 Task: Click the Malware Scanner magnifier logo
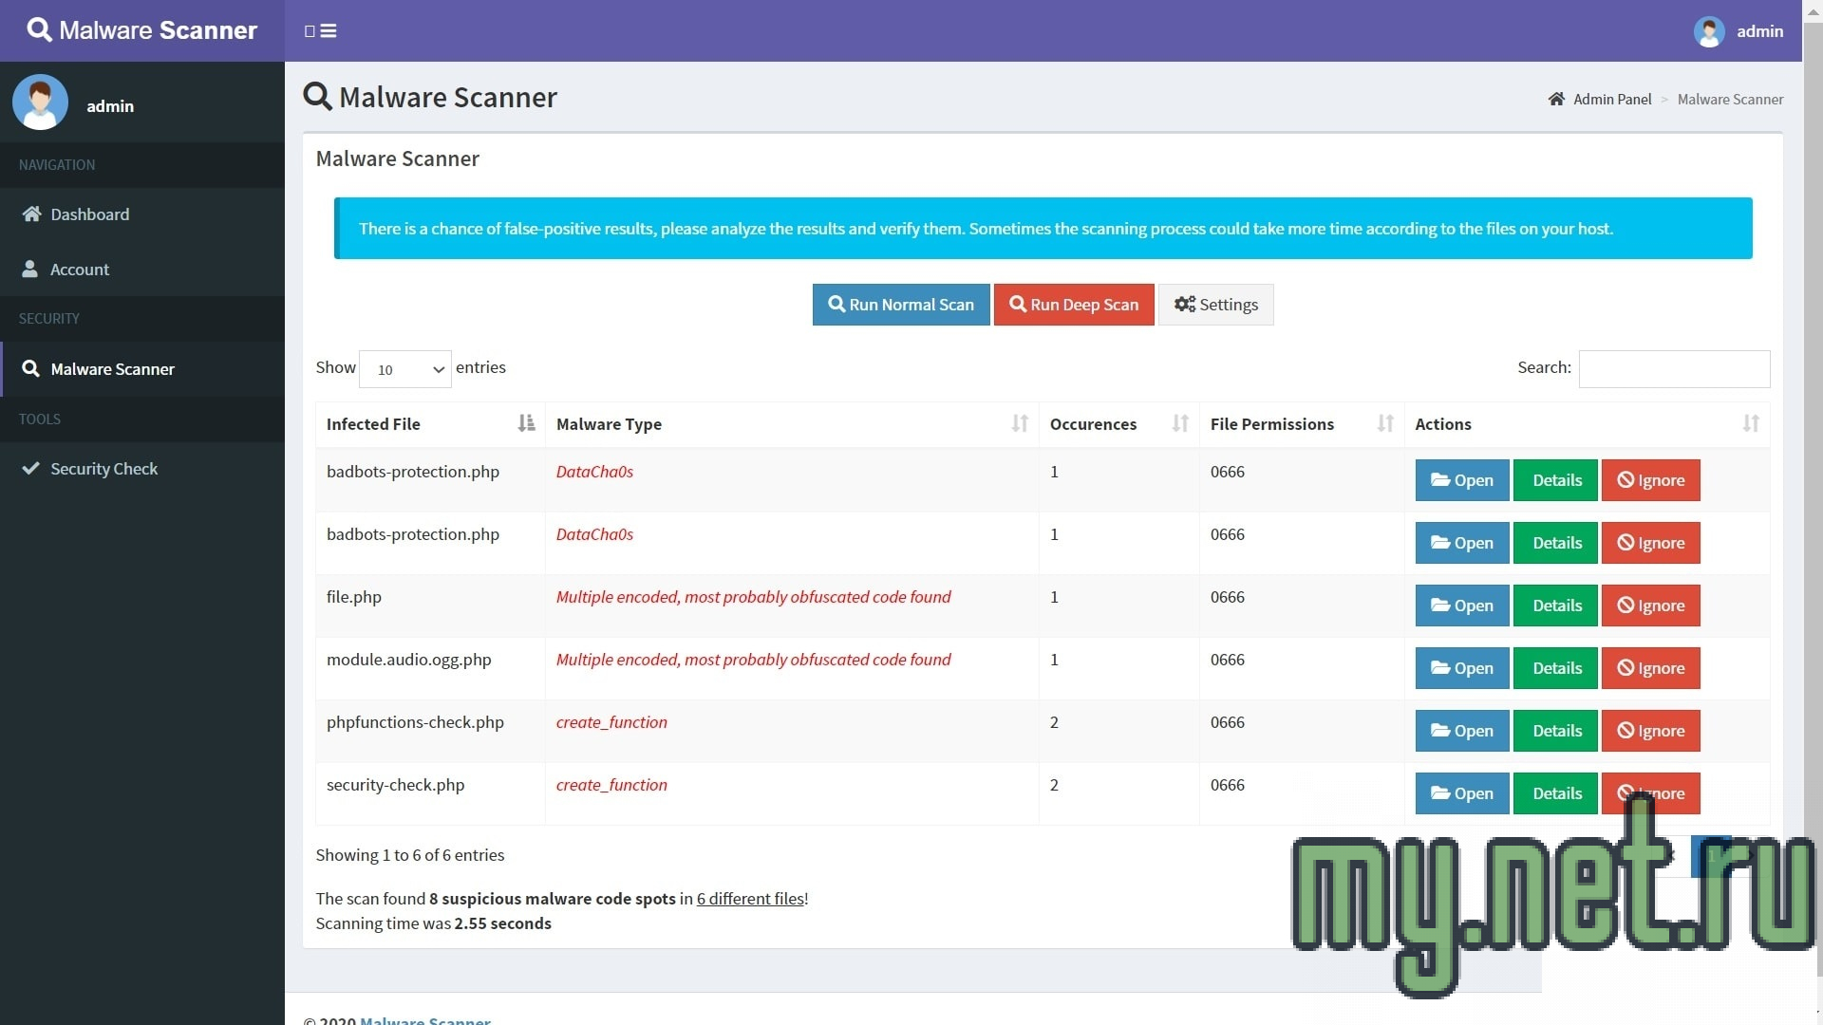pos(39,29)
